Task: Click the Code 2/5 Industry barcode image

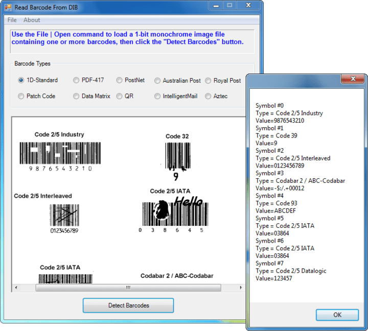Action: (x=60, y=153)
